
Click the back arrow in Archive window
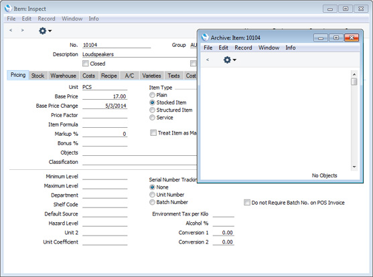tap(208, 60)
